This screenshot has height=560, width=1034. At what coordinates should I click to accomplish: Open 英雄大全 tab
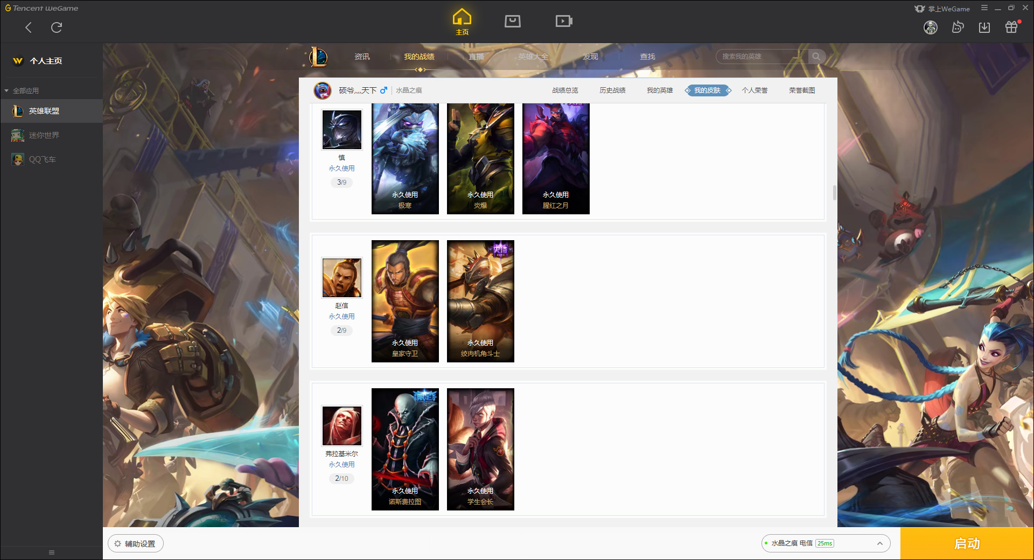[x=533, y=57]
